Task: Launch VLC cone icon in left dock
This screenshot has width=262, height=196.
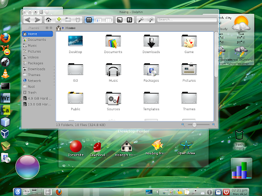Action: tap(5, 74)
